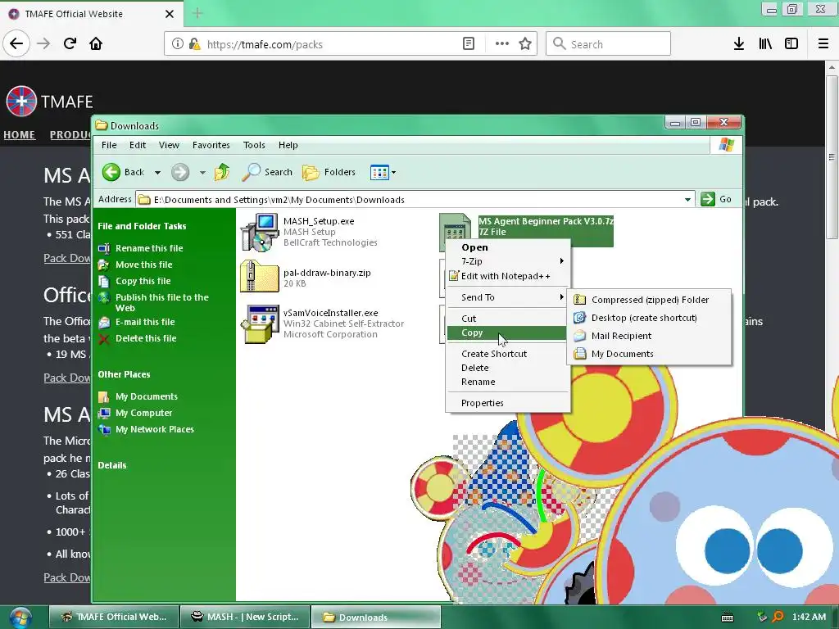The height and width of the screenshot is (629, 839).
Task: Click the Explorer Address path field
Action: coord(415,200)
